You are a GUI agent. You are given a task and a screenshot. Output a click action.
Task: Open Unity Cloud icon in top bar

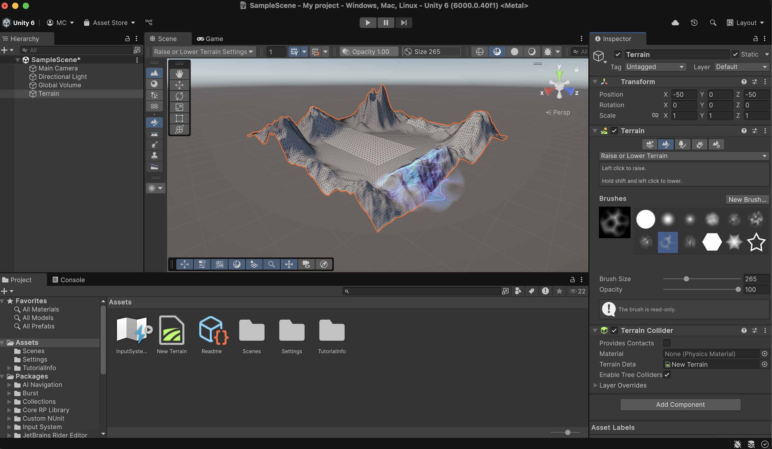[x=675, y=23]
